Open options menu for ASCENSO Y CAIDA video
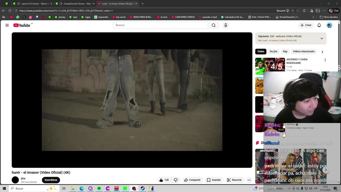341x192 pixels. point(325,60)
